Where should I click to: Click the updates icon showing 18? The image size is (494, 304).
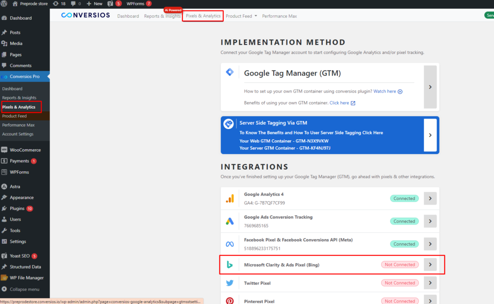pyautogui.click(x=55, y=4)
